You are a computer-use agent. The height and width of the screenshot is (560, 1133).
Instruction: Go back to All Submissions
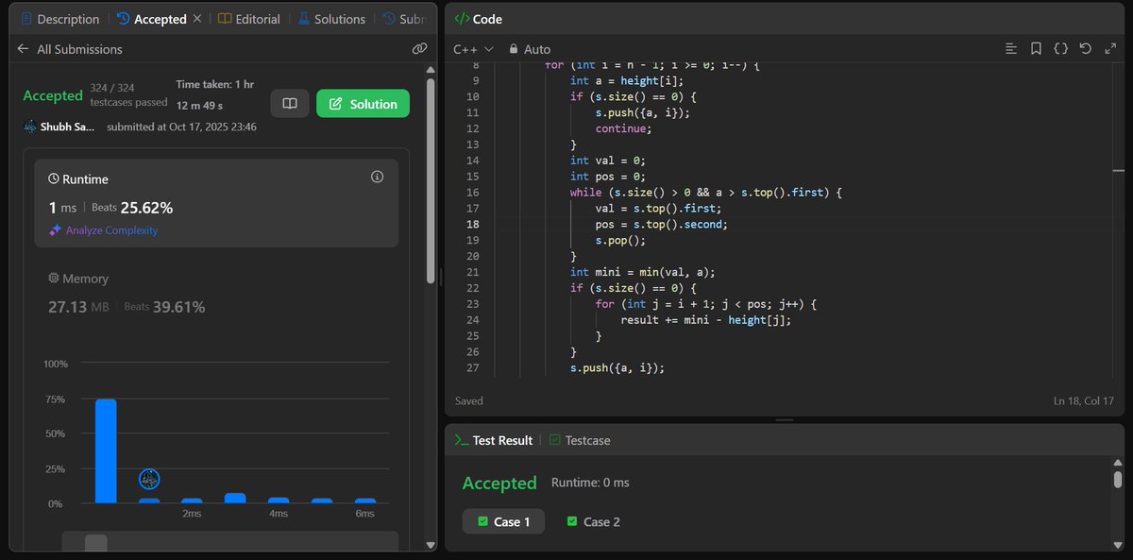tap(70, 49)
